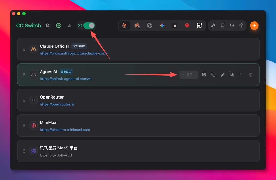This screenshot has height=180, width=276.
Task: Add a new provider with orange plus
Action: (x=254, y=26)
